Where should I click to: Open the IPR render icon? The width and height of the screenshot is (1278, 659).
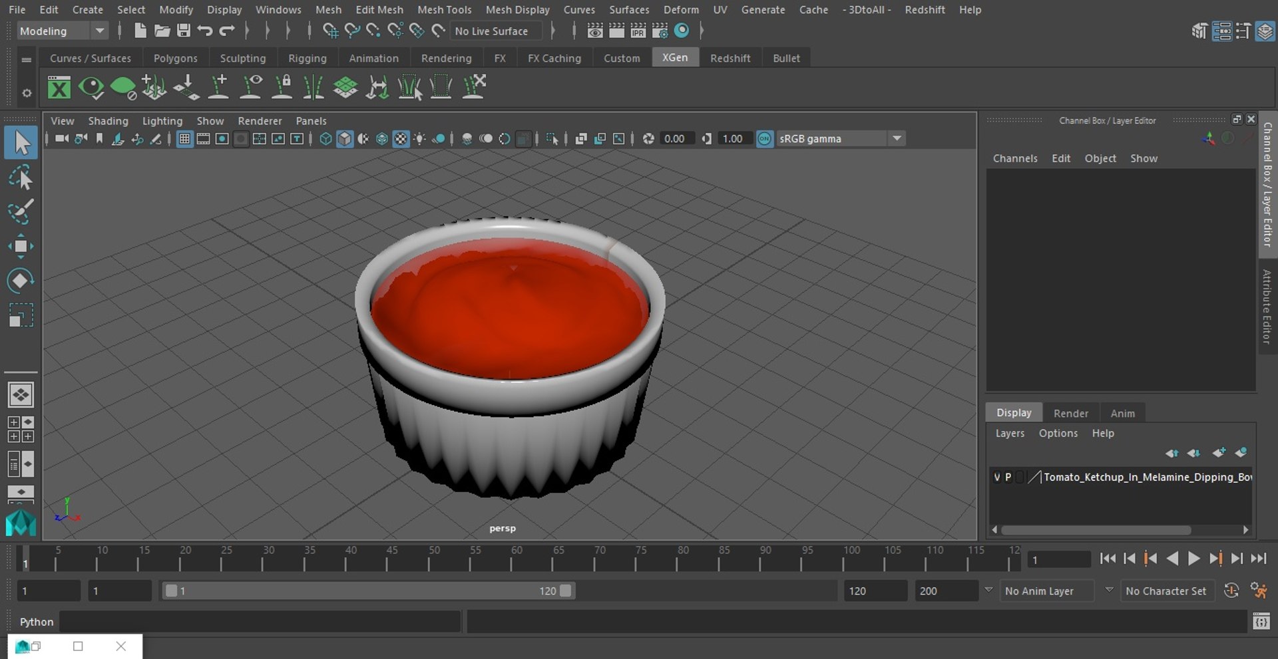coord(638,31)
